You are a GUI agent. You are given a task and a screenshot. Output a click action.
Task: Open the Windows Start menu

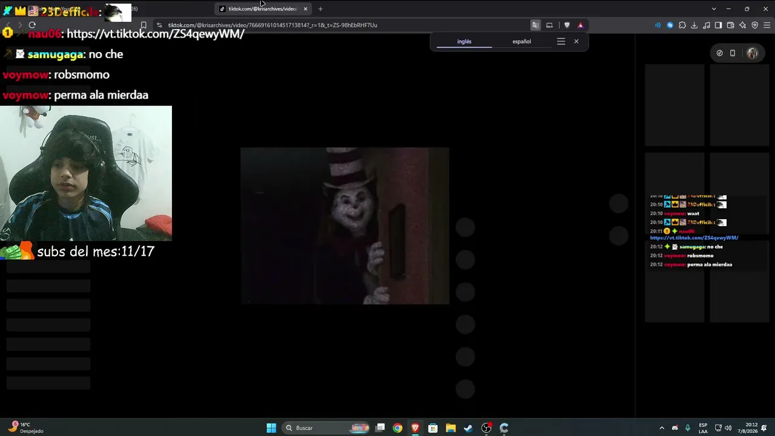271,428
